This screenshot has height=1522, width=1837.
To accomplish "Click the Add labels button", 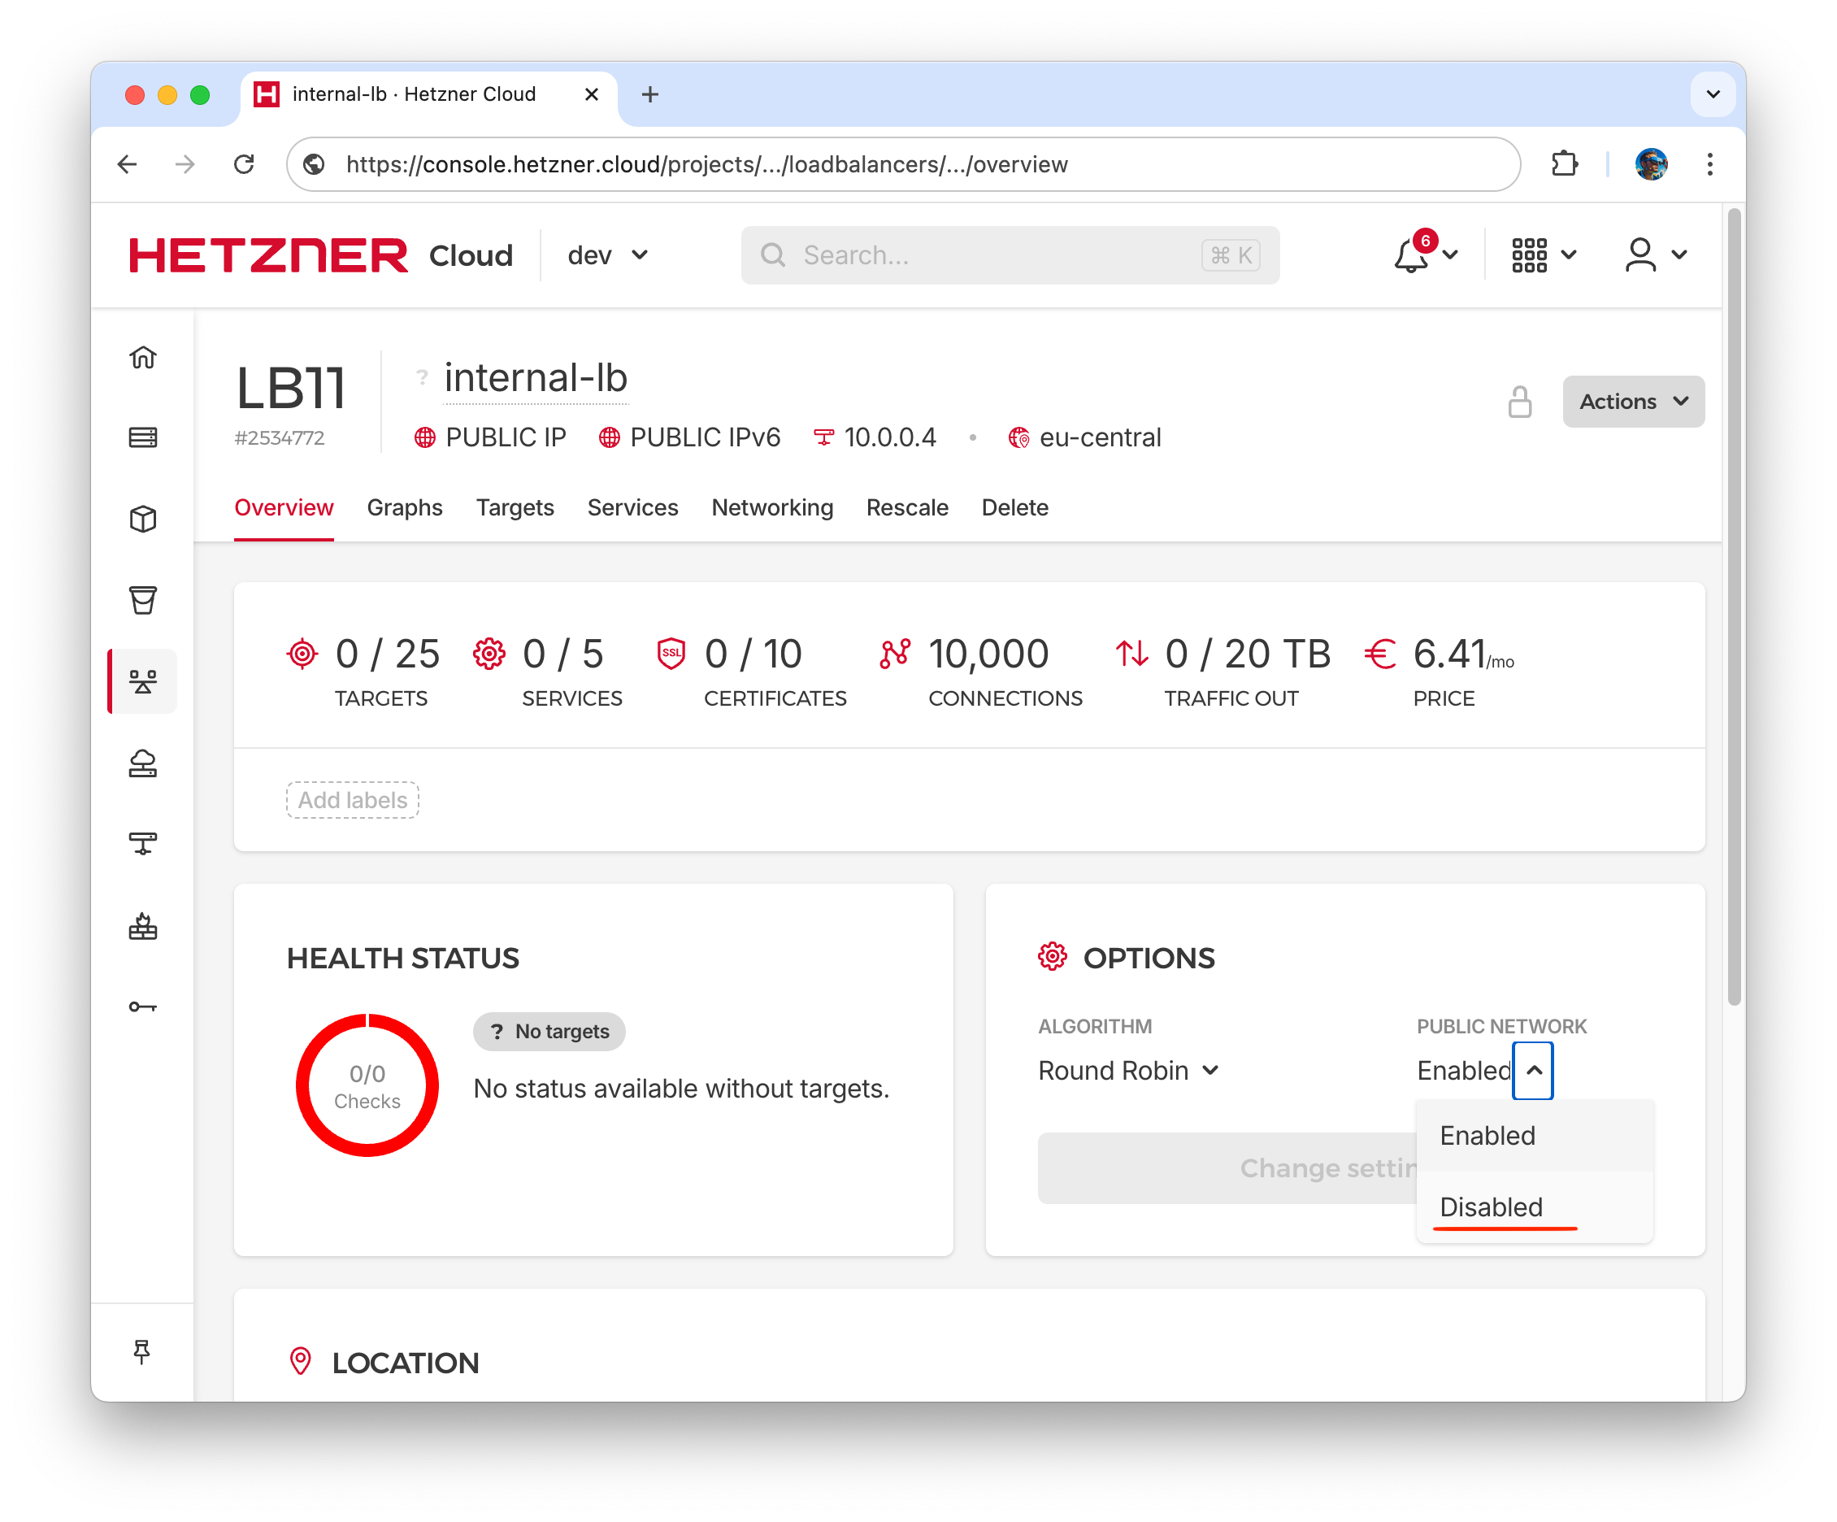I will [353, 800].
